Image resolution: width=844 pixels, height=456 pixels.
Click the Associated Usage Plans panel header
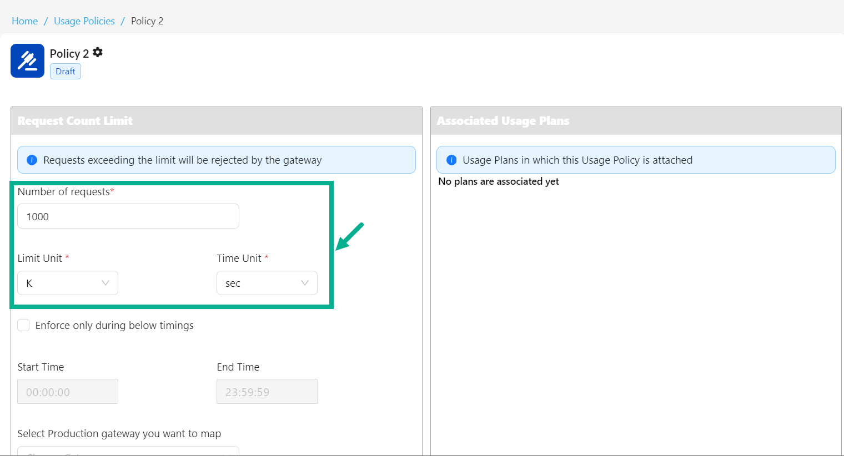pyautogui.click(x=503, y=121)
